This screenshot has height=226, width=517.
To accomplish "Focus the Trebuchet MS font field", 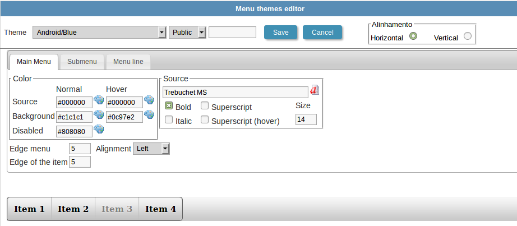I will coord(236,93).
